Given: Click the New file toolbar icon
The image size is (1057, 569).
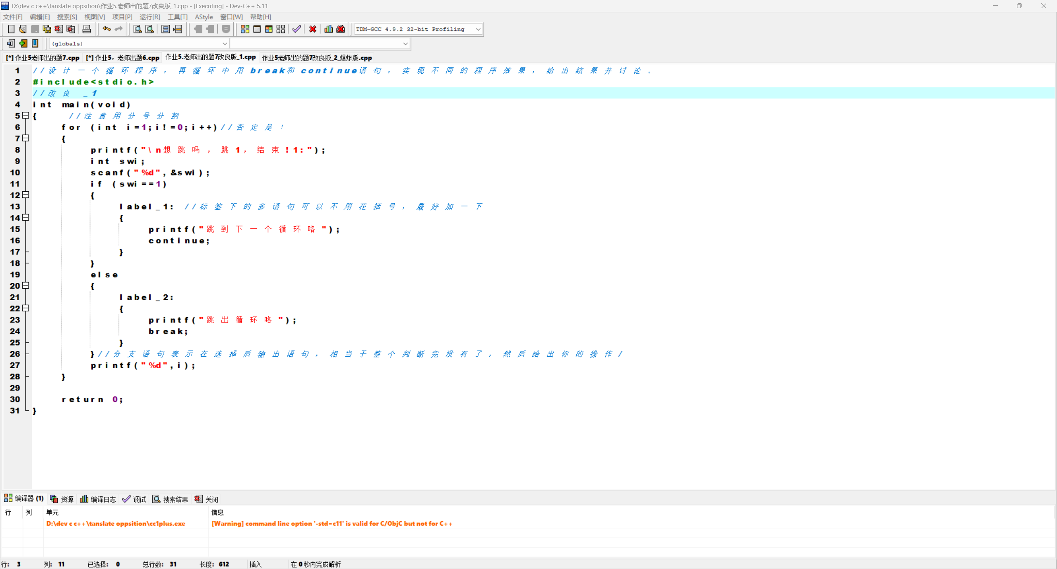Looking at the screenshot, I should [x=11, y=29].
